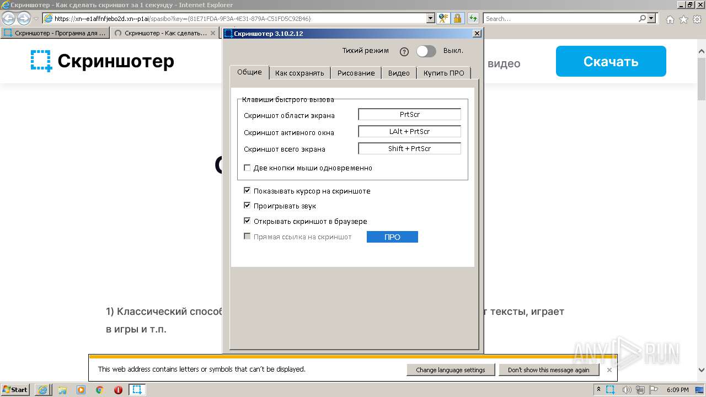Click the Shift + PrtScr hotkey field
Screen dimensions: 706x397
click(x=409, y=149)
